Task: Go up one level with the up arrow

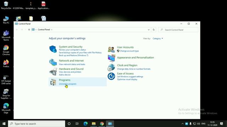Action: [29, 30]
